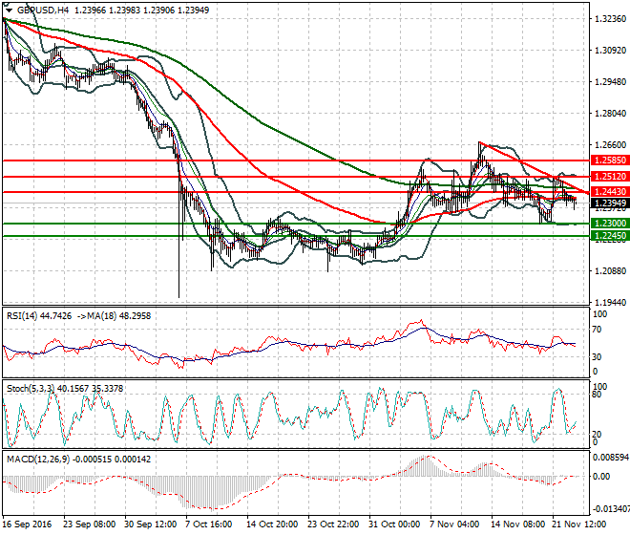Screen dimensions: 630x535
Task: Select the 1.24430 red price level label
Action: pyautogui.click(x=610, y=192)
